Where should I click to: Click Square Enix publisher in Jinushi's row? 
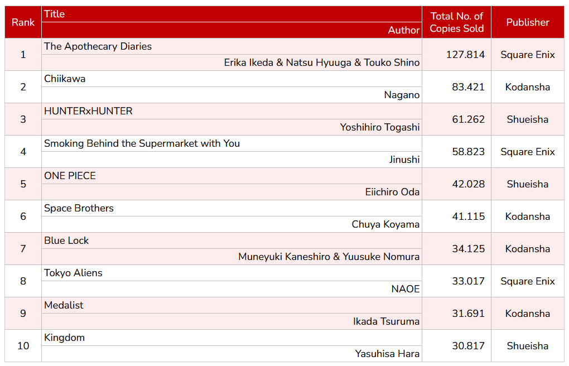pyautogui.click(x=528, y=151)
